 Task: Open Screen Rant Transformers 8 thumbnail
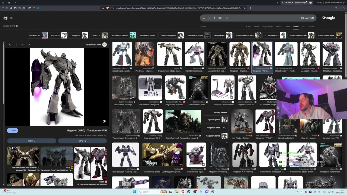pos(183,121)
